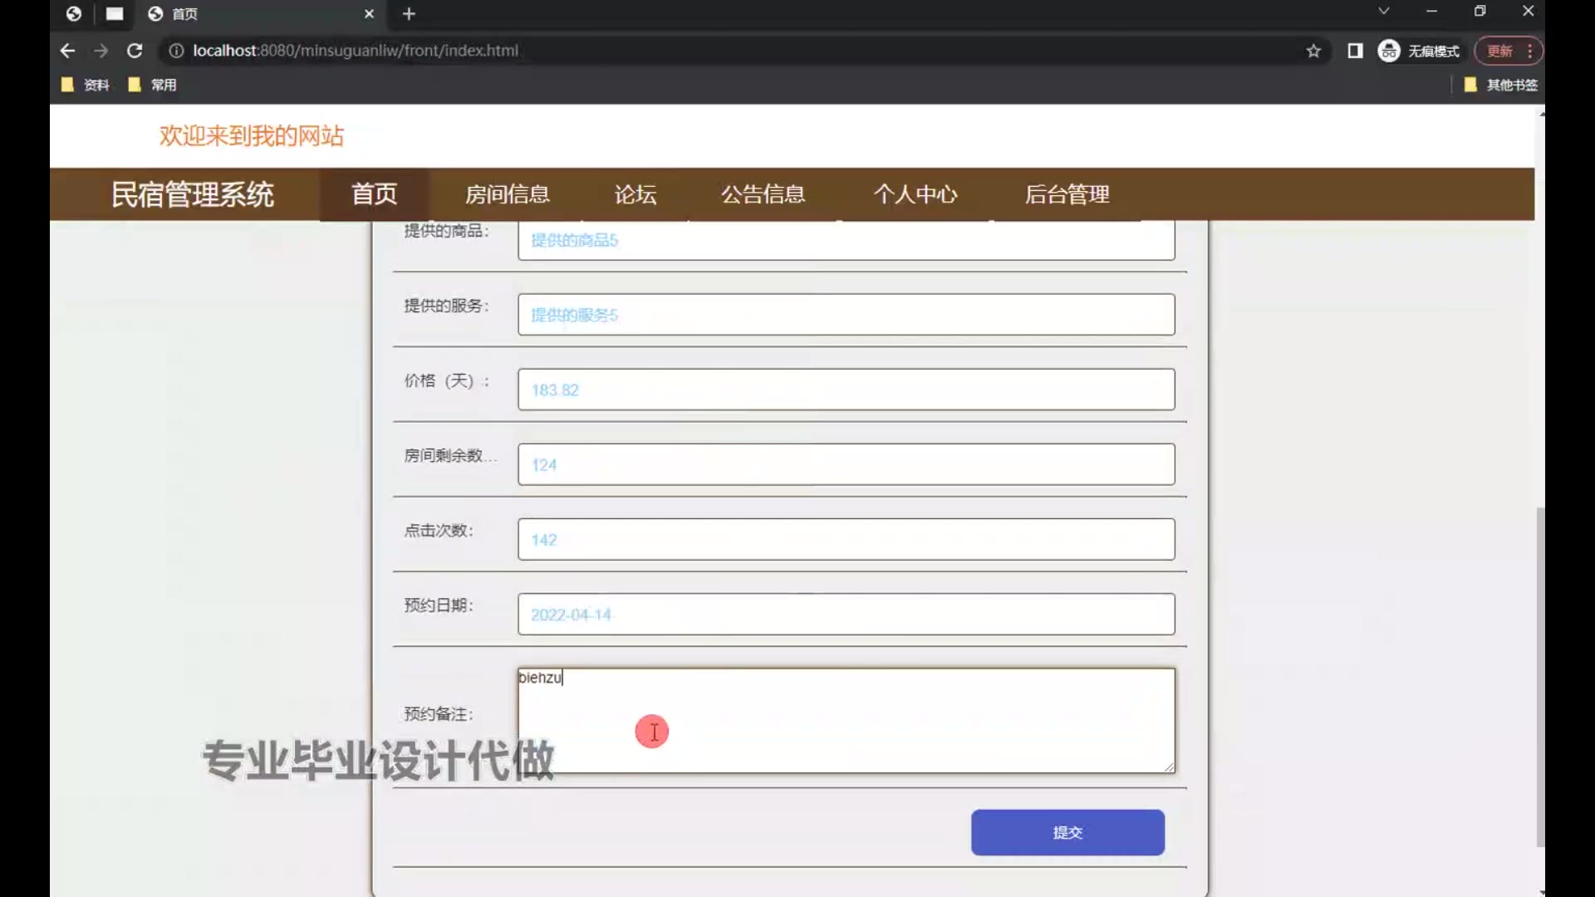Viewport: 1595px width, 897px height.
Task: Open the 个人中心 navigation item
Action: (915, 194)
